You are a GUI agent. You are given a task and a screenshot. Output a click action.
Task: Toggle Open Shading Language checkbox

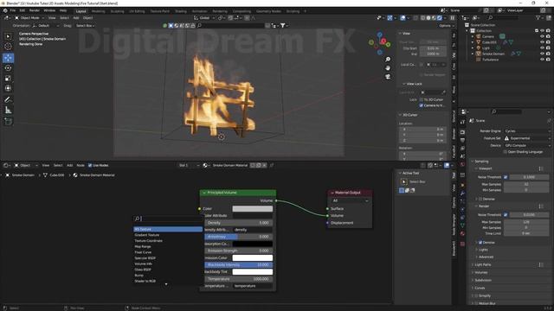505,152
